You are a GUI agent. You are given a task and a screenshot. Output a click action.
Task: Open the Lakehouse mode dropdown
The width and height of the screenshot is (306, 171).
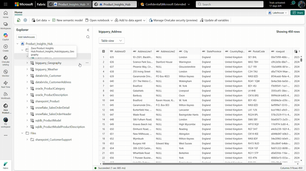click(x=278, y=13)
